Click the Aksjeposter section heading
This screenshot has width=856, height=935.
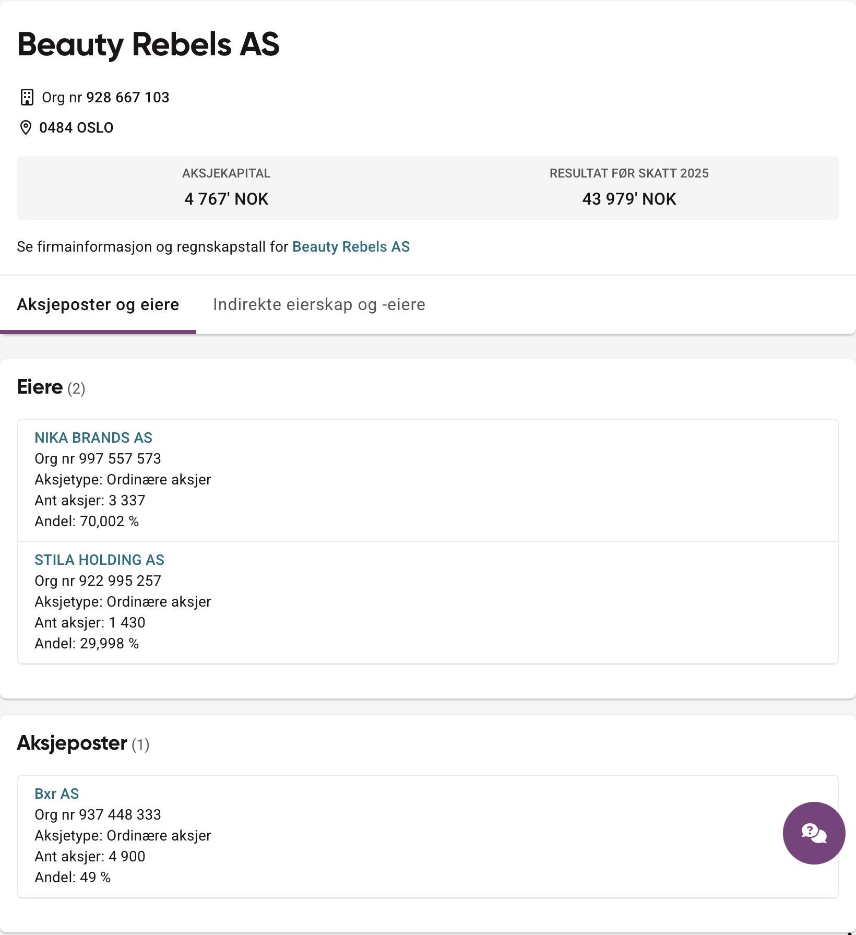pos(72,743)
